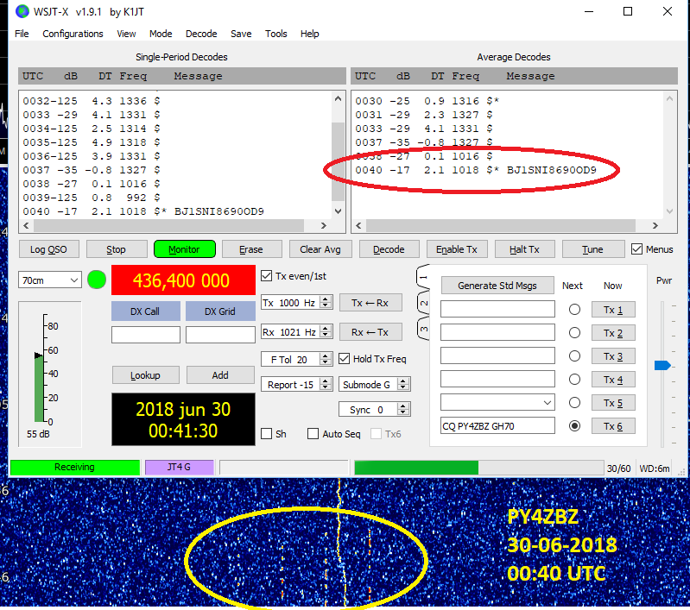The width and height of the screenshot is (690, 610).
Task: Click the Tx ← Rx arrow button
Action: 370,302
